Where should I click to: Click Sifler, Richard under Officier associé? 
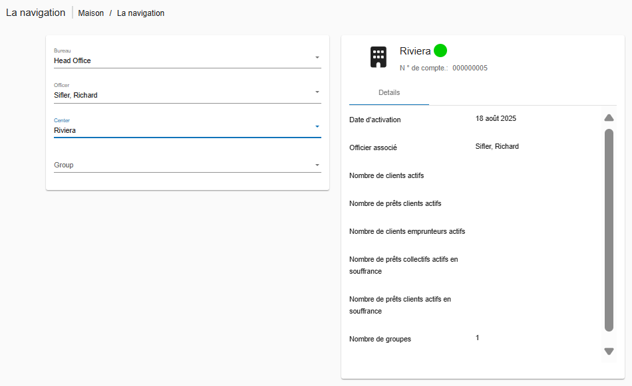pyautogui.click(x=497, y=147)
